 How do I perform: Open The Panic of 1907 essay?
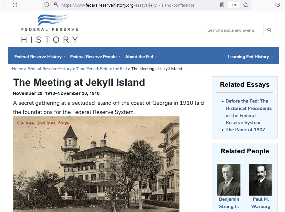click(x=245, y=130)
